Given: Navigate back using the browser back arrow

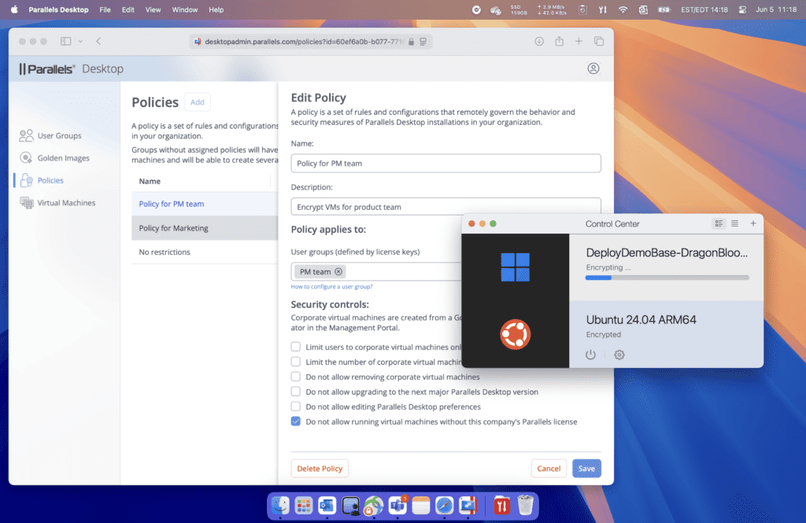Looking at the screenshot, I should pyautogui.click(x=97, y=41).
